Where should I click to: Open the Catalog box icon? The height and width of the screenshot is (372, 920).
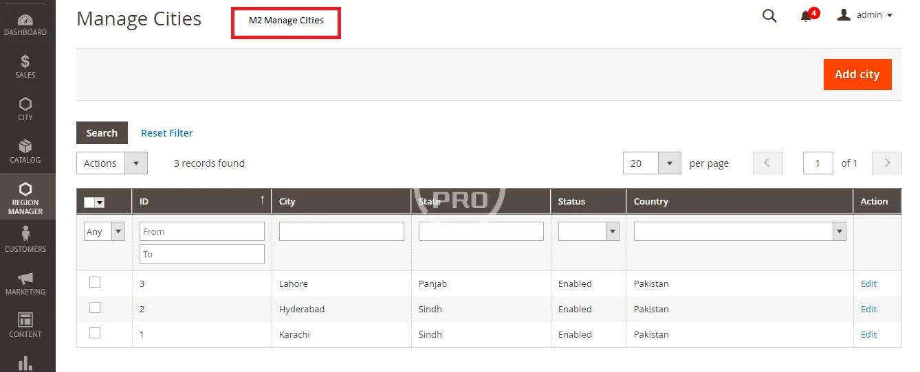(25, 151)
